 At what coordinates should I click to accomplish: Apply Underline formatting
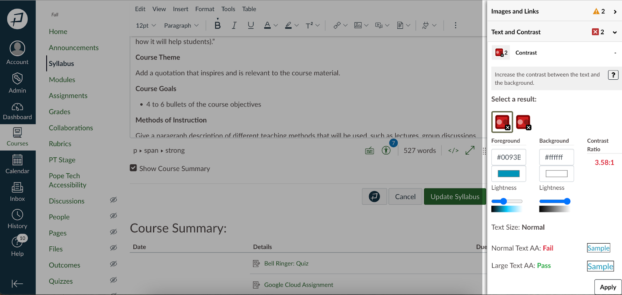tap(251, 25)
